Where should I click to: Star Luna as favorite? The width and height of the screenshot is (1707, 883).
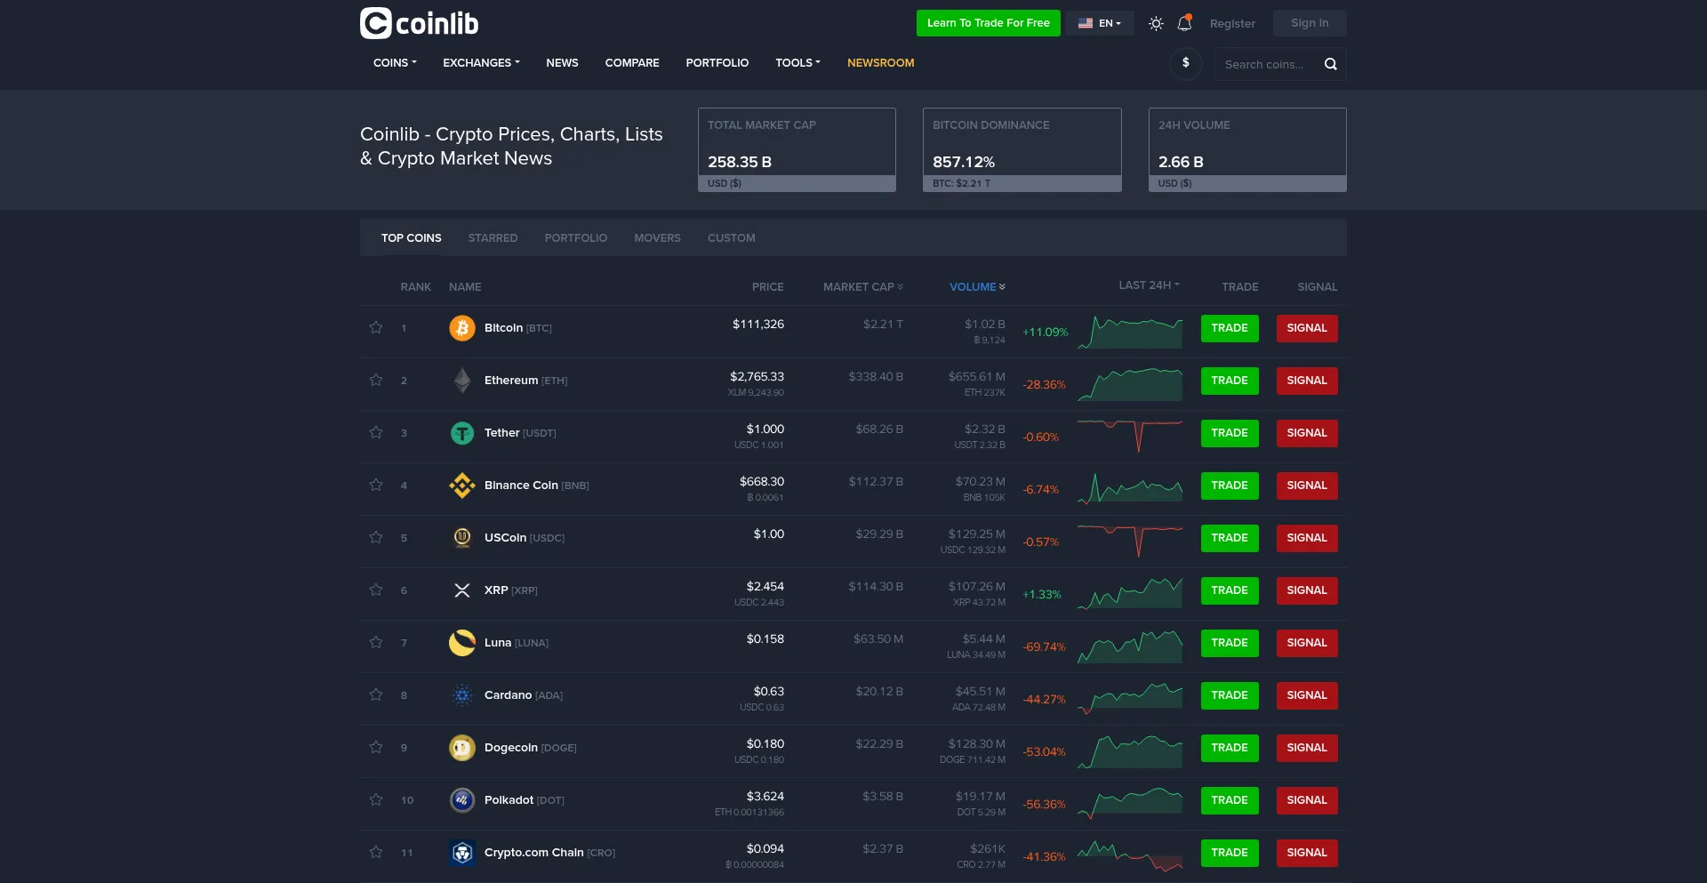[x=376, y=642]
